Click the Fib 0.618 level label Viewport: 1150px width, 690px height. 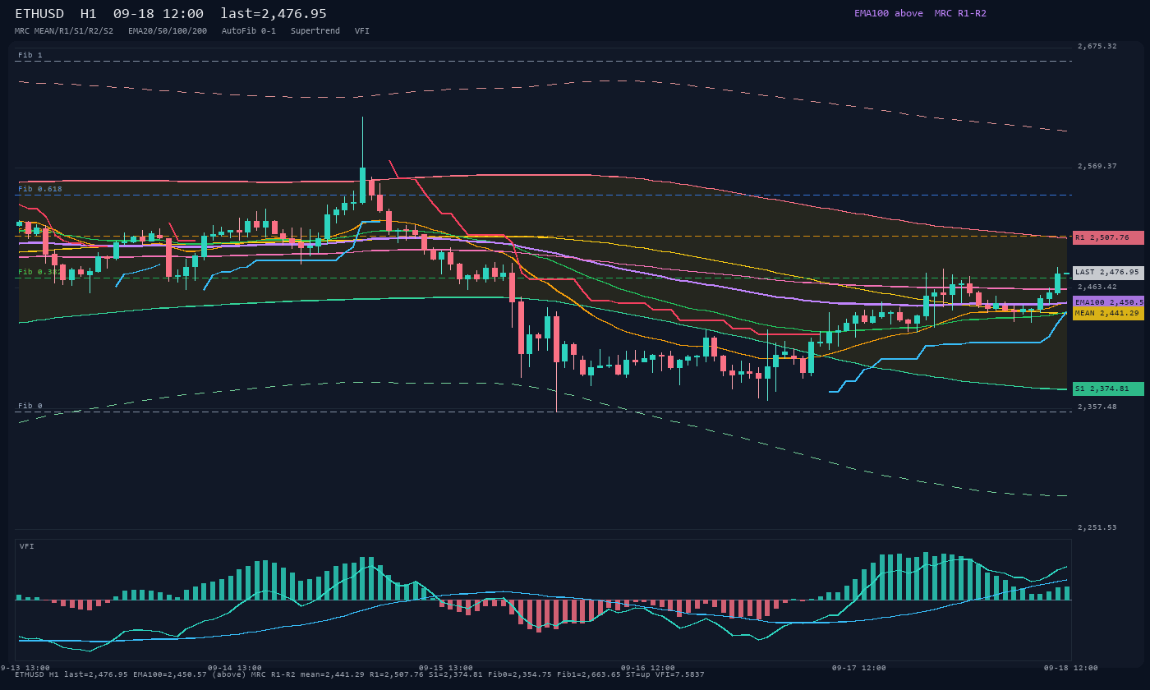(40, 189)
